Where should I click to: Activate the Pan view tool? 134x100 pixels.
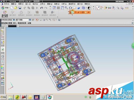click(x=75, y=8)
